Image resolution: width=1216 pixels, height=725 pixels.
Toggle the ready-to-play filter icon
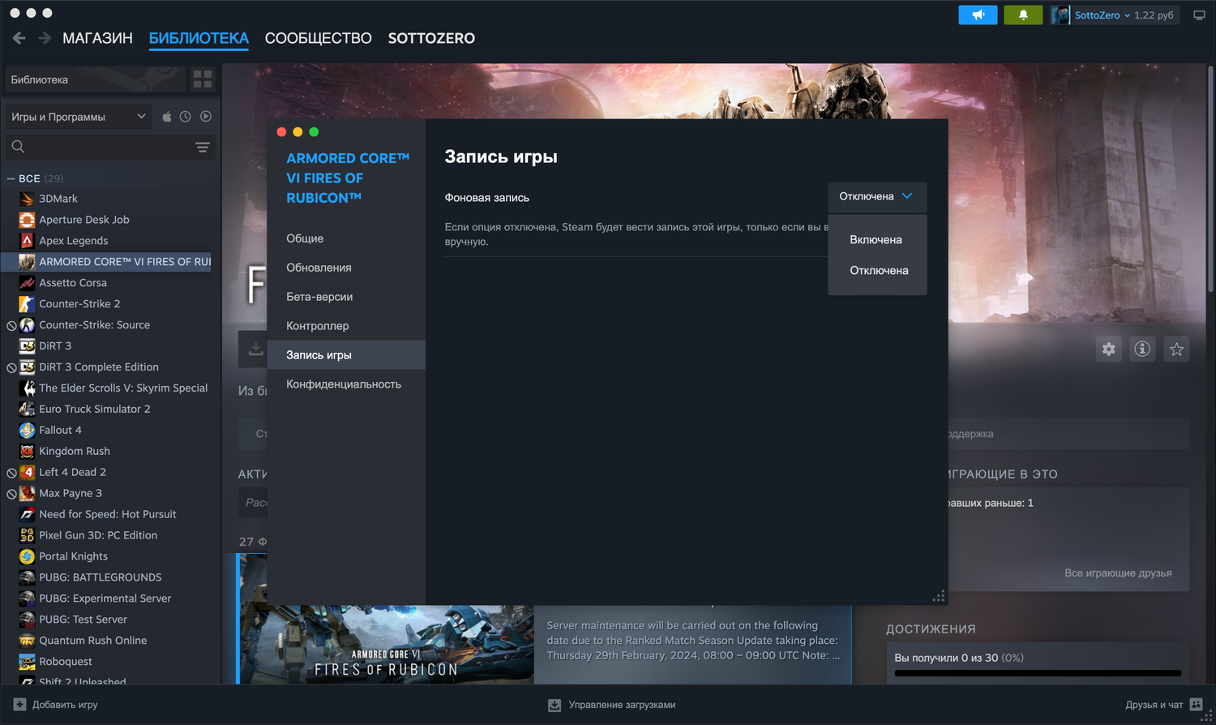206,117
